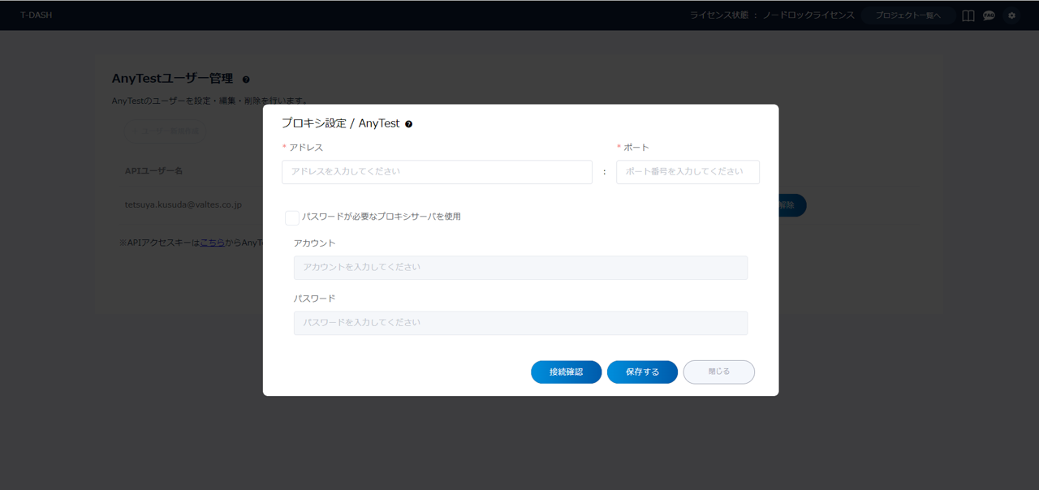Image resolution: width=1039 pixels, height=490 pixels.
Task: Click help icon next to AnyTestユーザー管理 heading
Action: click(246, 80)
